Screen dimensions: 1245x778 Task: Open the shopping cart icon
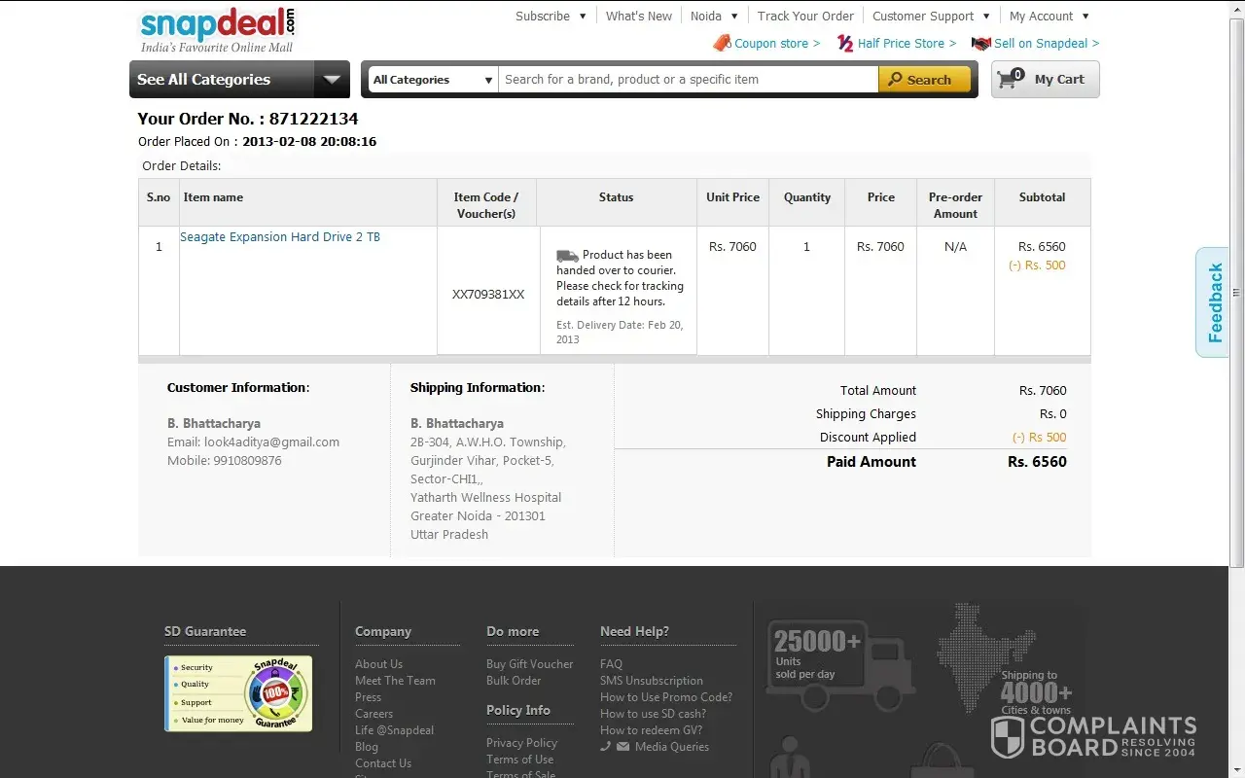pyautogui.click(x=1011, y=79)
